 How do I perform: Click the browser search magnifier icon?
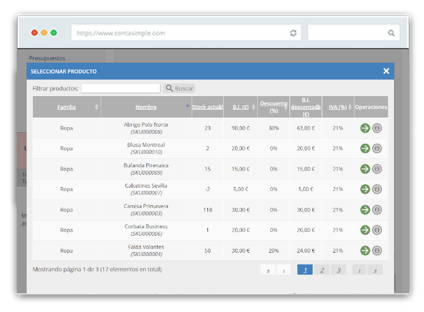(x=391, y=33)
